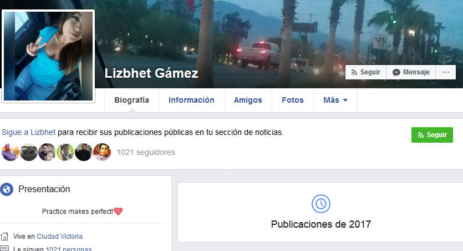Open the Información tab
This screenshot has height=251, width=463.
(191, 100)
